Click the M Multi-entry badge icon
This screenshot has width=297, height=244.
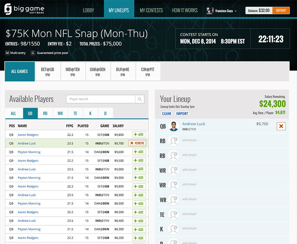pos(7,53)
